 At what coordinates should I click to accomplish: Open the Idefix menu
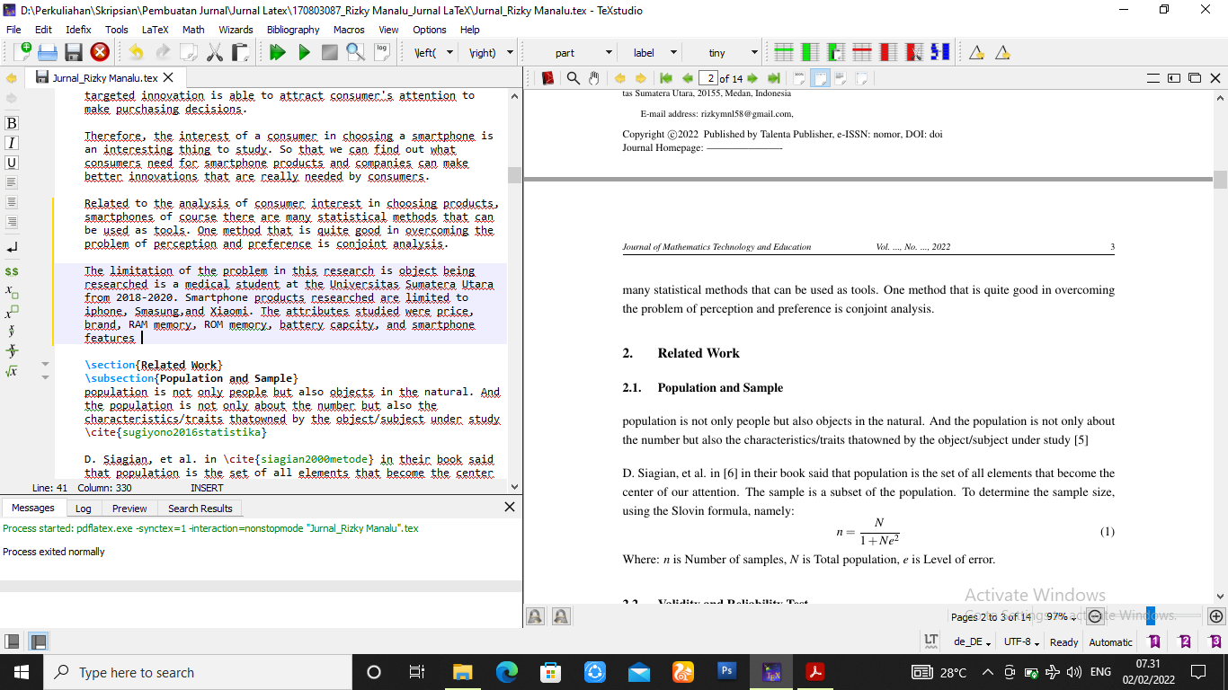(79, 30)
